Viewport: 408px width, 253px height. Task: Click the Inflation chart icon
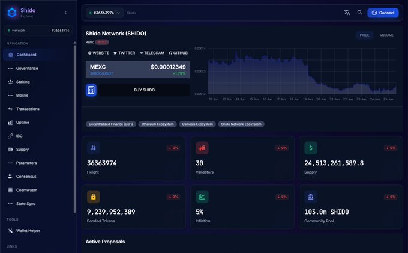202,197
